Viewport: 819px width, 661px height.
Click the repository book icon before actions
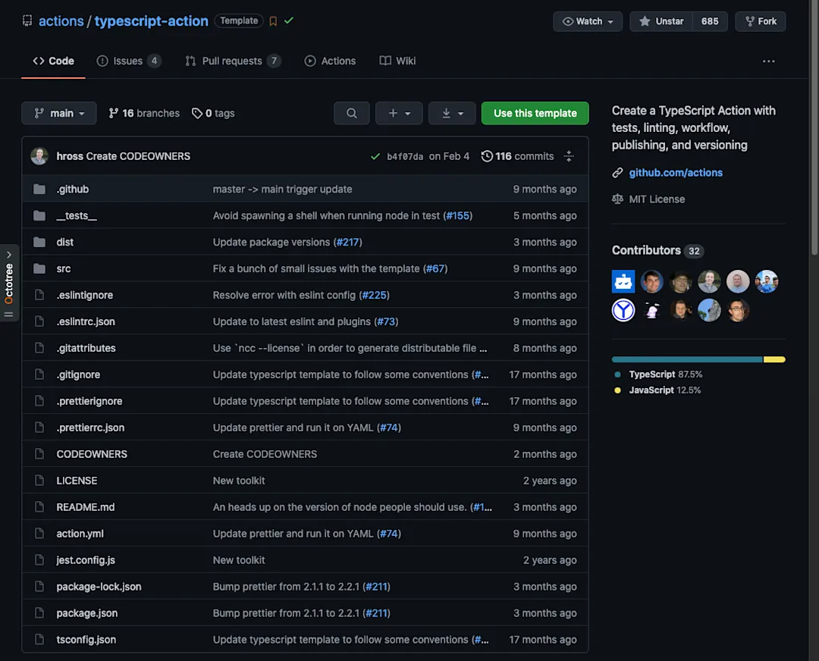click(27, 20)
